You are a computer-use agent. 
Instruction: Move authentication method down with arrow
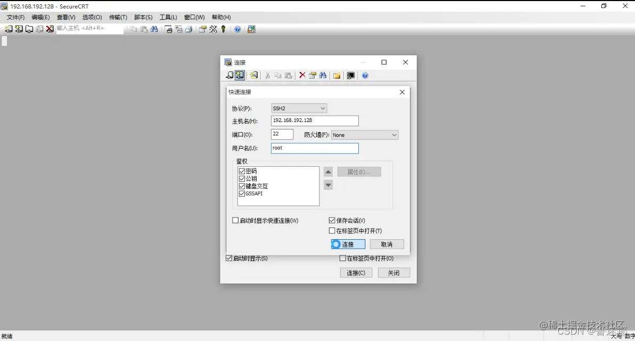(328, 185)
